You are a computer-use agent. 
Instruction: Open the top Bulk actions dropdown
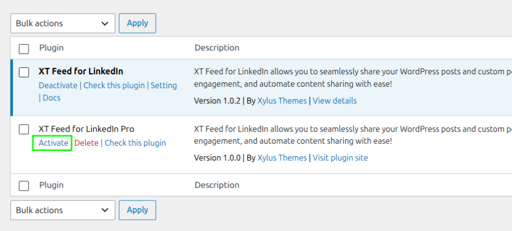pyautogui.click(x=62, y=23)
